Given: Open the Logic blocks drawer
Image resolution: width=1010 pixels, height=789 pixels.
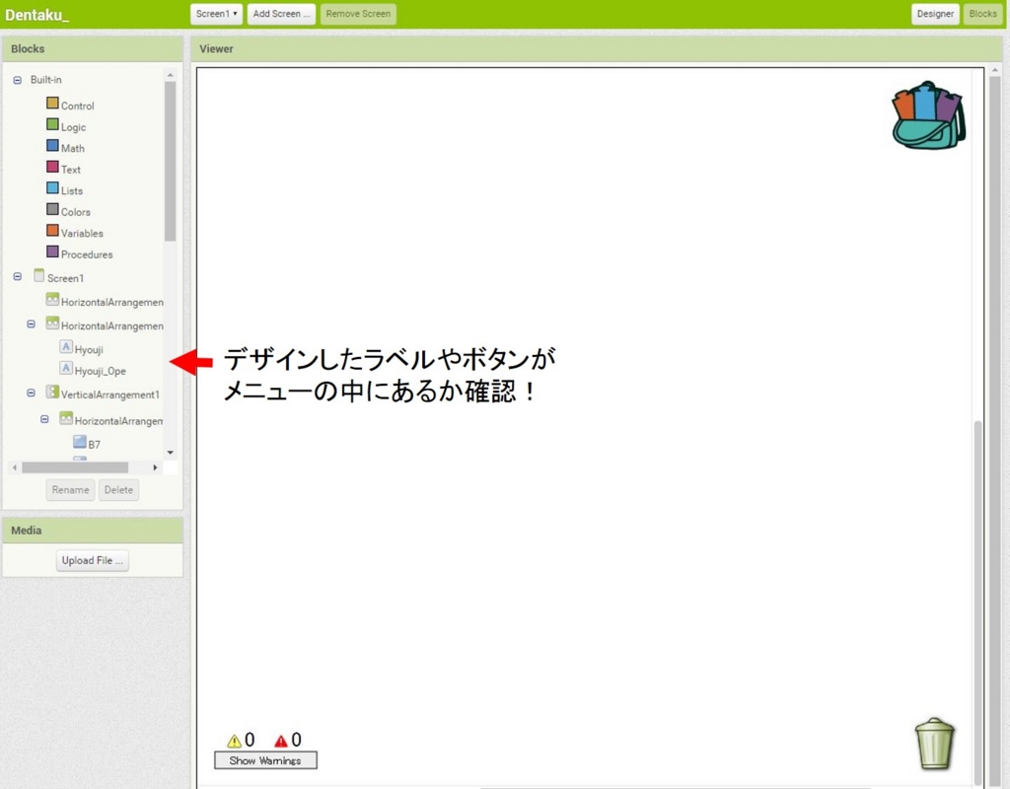Looking at the screenshot, I should [x=73, y=126].
